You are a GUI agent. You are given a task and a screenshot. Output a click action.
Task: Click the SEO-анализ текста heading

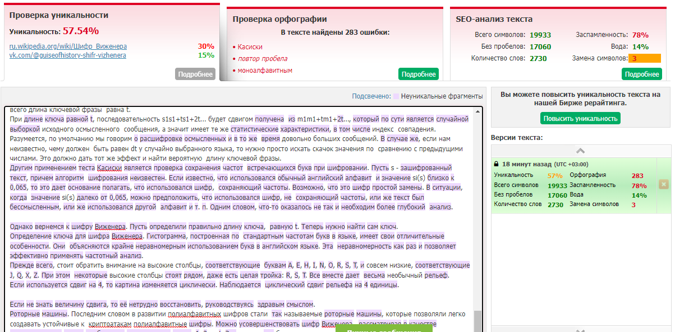pyautogui.click(x=495, y=19)
